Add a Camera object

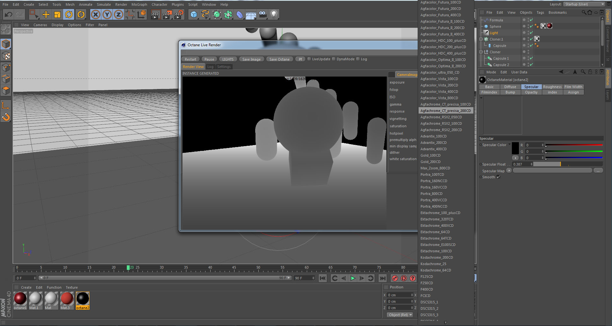pos(263,14)
